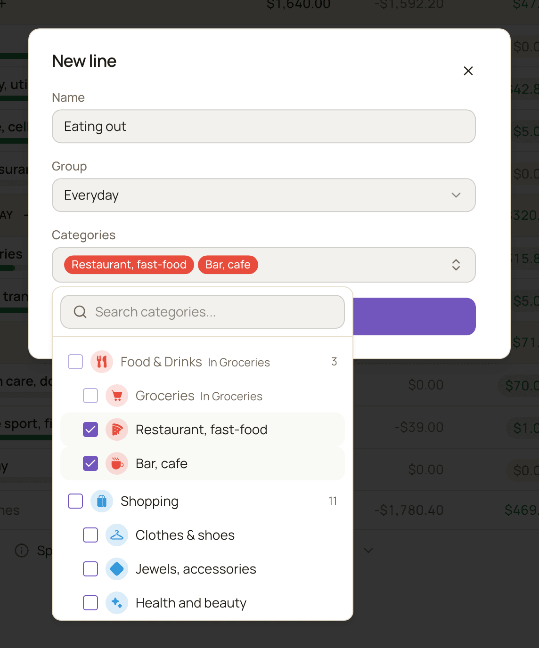Screen dimensions: 539x648
Task: Focus the Search categories input
Action: [203, 312]
